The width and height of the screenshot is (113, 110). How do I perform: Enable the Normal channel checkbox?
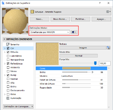(x=8, y=79)
